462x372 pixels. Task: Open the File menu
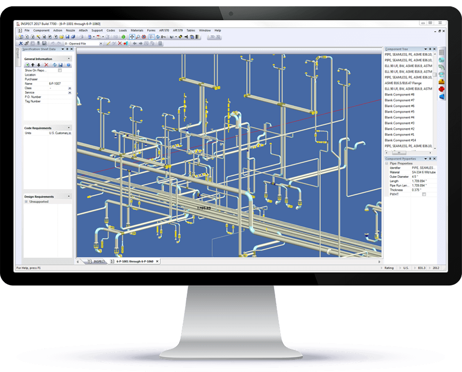(27, 30)
